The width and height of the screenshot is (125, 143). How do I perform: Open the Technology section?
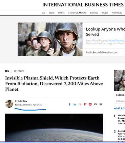[x=117, y=13]
